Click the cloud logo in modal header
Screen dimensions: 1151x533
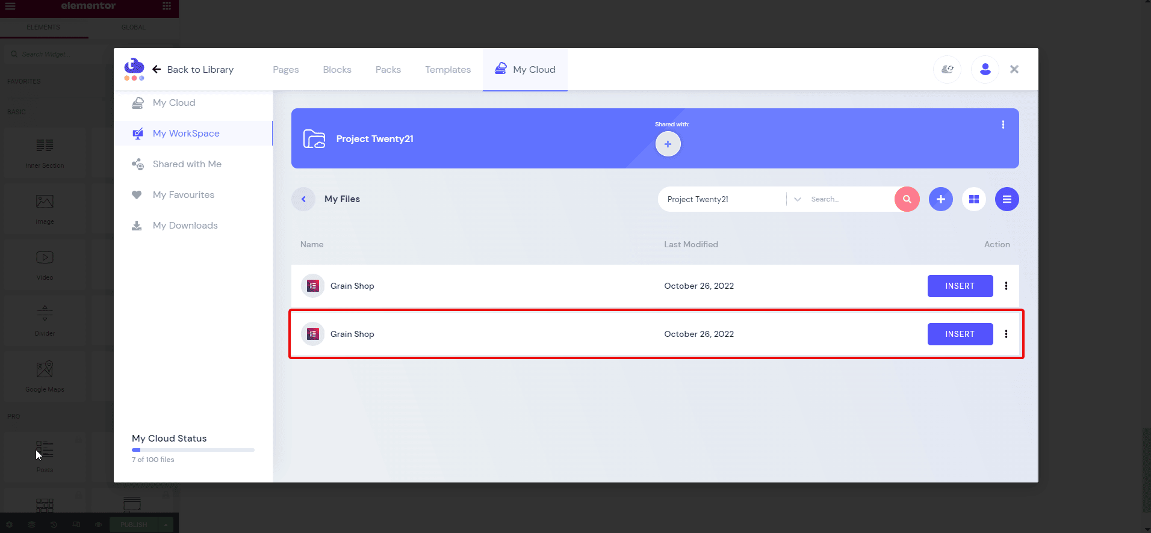pos(134,69)
